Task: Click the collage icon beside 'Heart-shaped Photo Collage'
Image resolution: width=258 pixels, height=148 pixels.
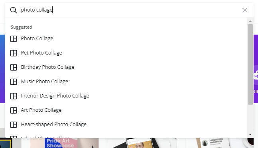Action: (14, 125)
